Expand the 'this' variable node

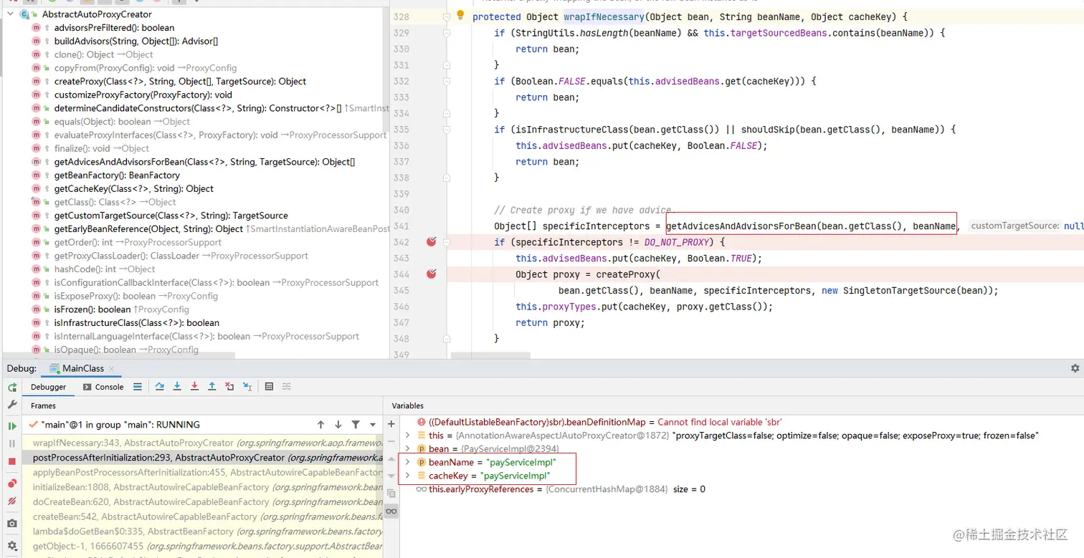[407, 436]
